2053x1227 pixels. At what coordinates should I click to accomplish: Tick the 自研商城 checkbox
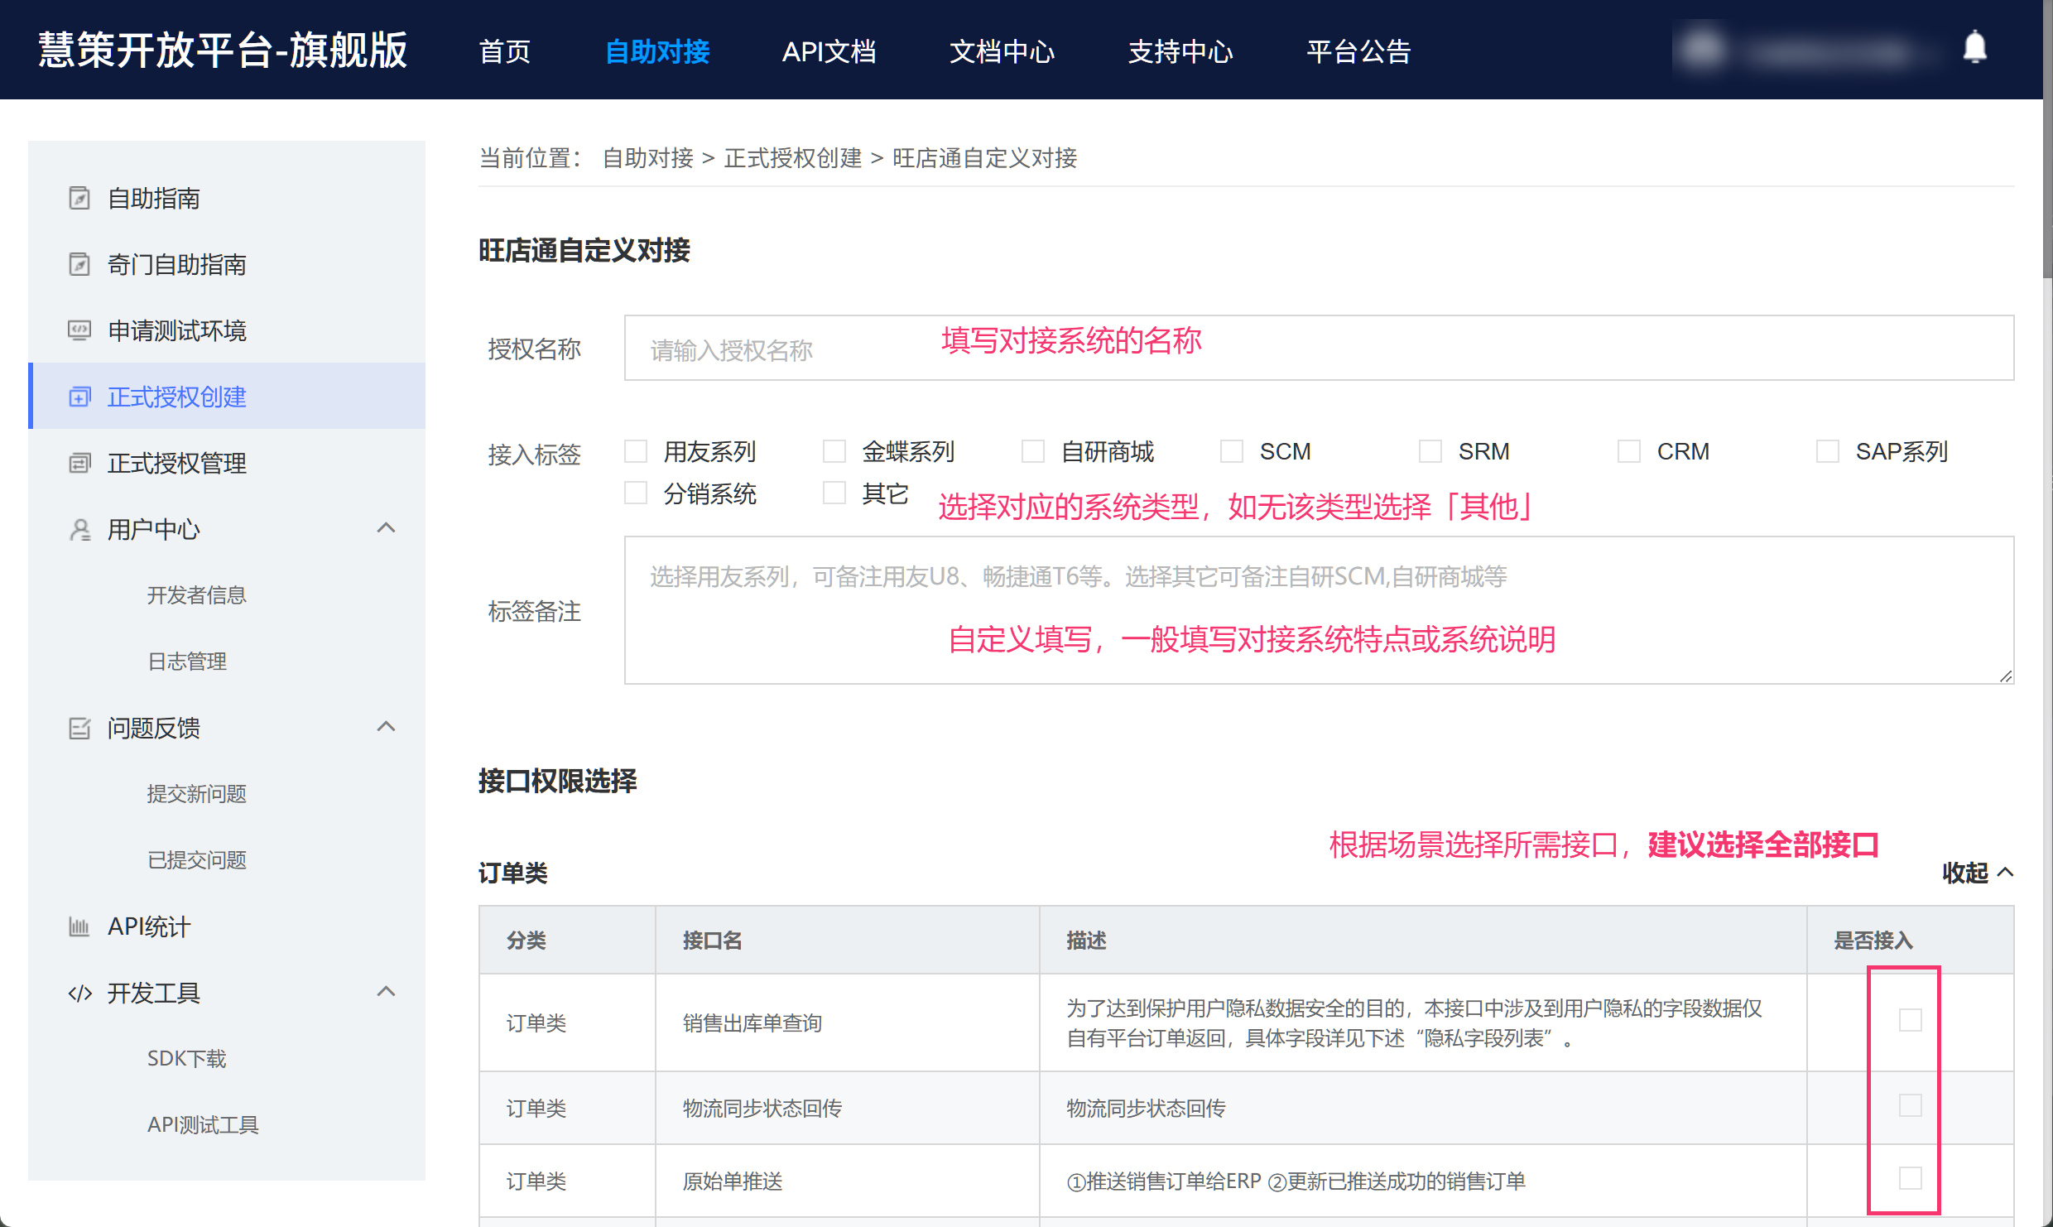[x=1033, y=451]
